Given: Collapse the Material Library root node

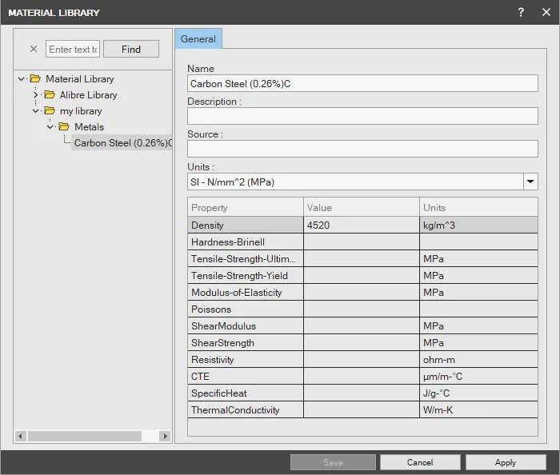Looking at the screenshot, I should (22, 79).
